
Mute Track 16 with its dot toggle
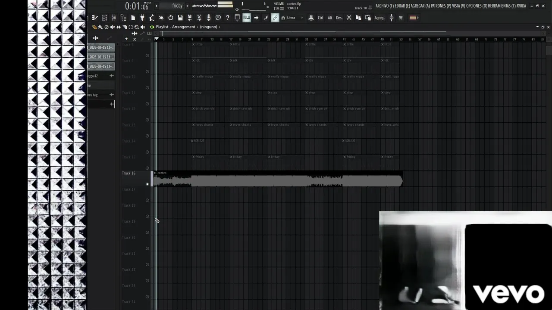pos(147,184)
